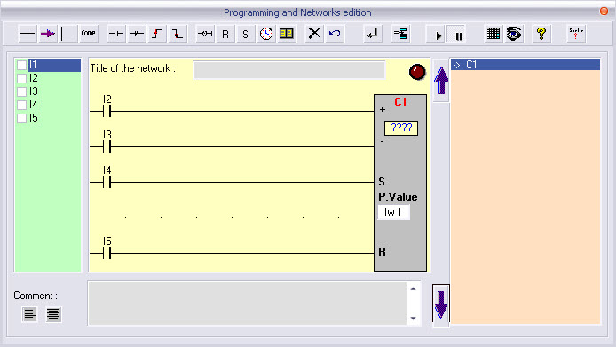
Task: Click the eye visualization icon
Action: click(514, 34)
